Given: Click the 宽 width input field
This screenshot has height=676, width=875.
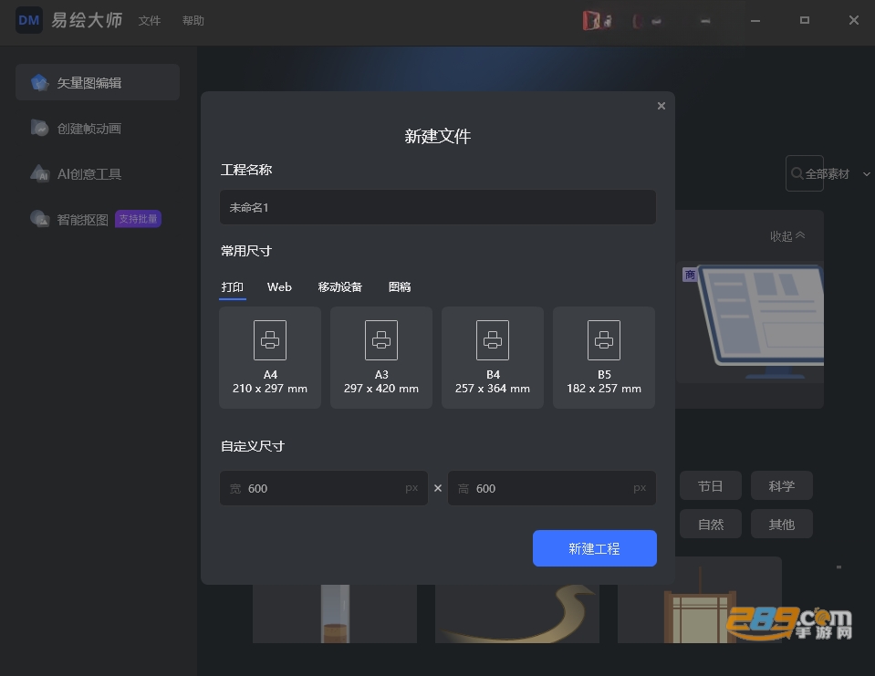Looking at the screenshot, I should tap(324, 488).
